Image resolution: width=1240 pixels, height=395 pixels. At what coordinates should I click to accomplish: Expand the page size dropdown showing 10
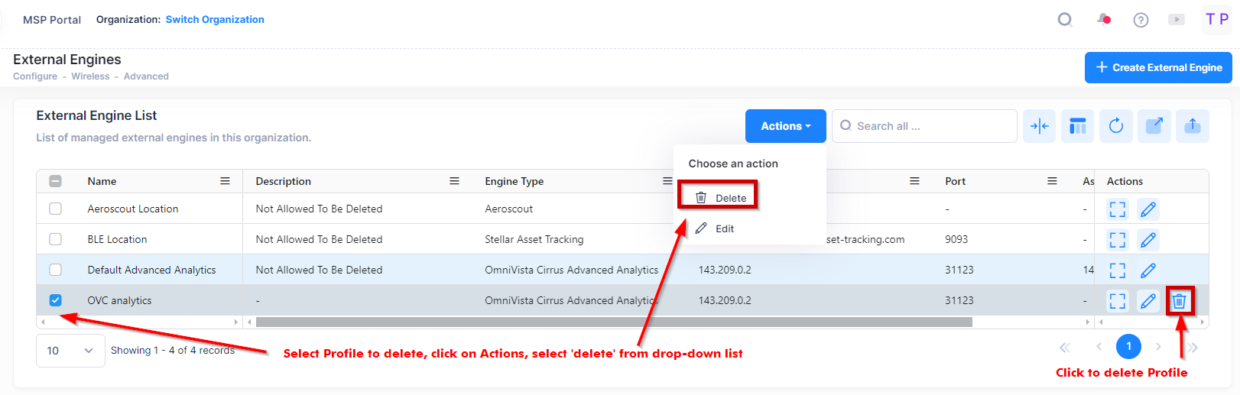(70, 351)
